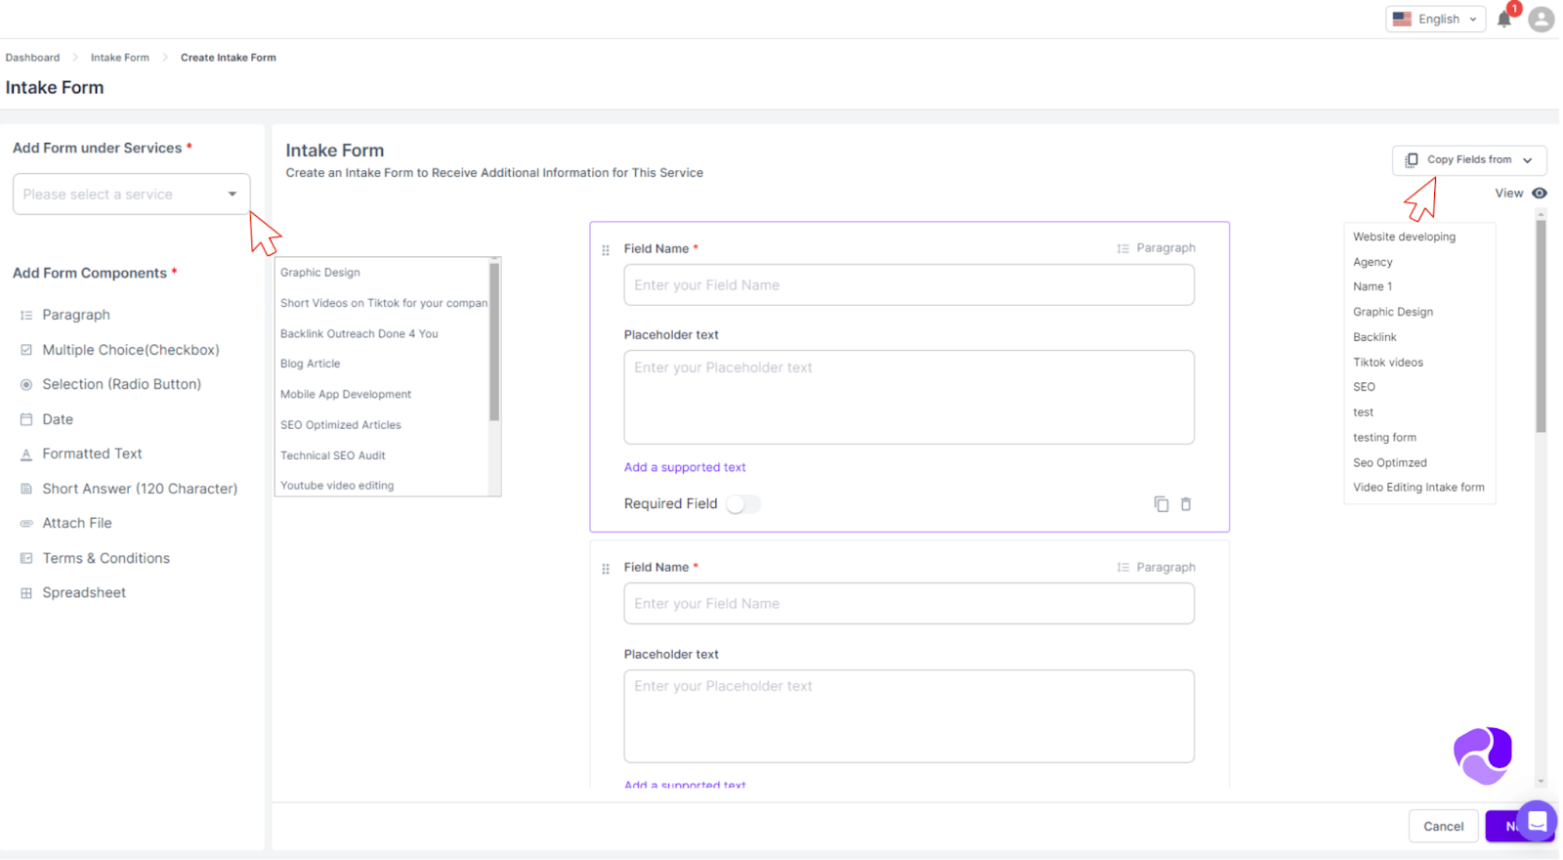Click the copy icon in Copy Fields from
Image resolution: width=1563 pixels, height=860 pixels.
(x=1412, y=160)
